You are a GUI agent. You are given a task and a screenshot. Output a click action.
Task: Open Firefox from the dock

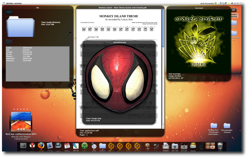point(41,145)
